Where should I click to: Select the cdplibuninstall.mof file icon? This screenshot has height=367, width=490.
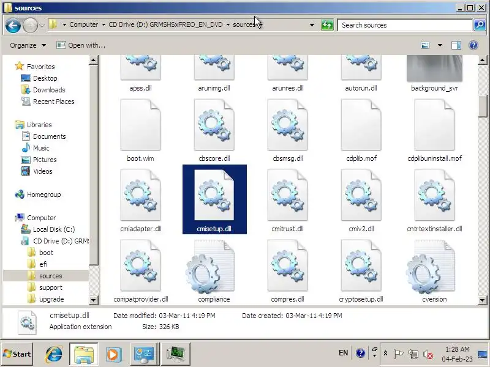(434, 125)
